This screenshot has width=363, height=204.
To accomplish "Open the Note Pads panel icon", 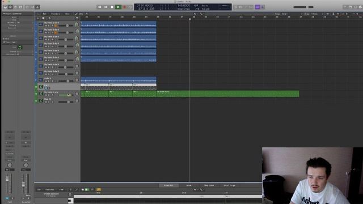I will pyautogui.click(x=351, y=7).
